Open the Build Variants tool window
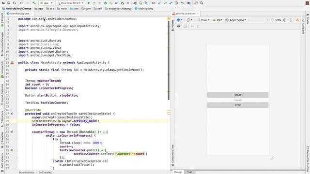Viewport: 310px width, 174px height. (x=2, y=162)
